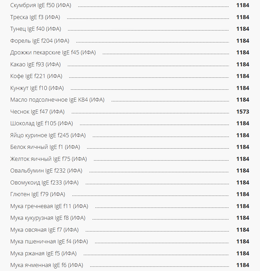The height and width of the screenshot is (271, 260).
Task: Click the Скумбрия IgE f50 test name
Action: (41, 5)
